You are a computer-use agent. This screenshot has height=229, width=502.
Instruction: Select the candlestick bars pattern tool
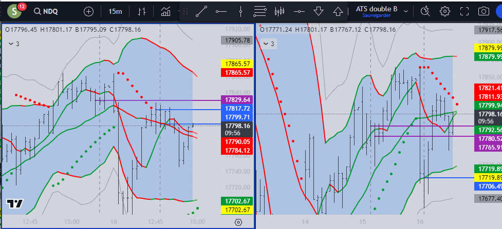point(280,11)
